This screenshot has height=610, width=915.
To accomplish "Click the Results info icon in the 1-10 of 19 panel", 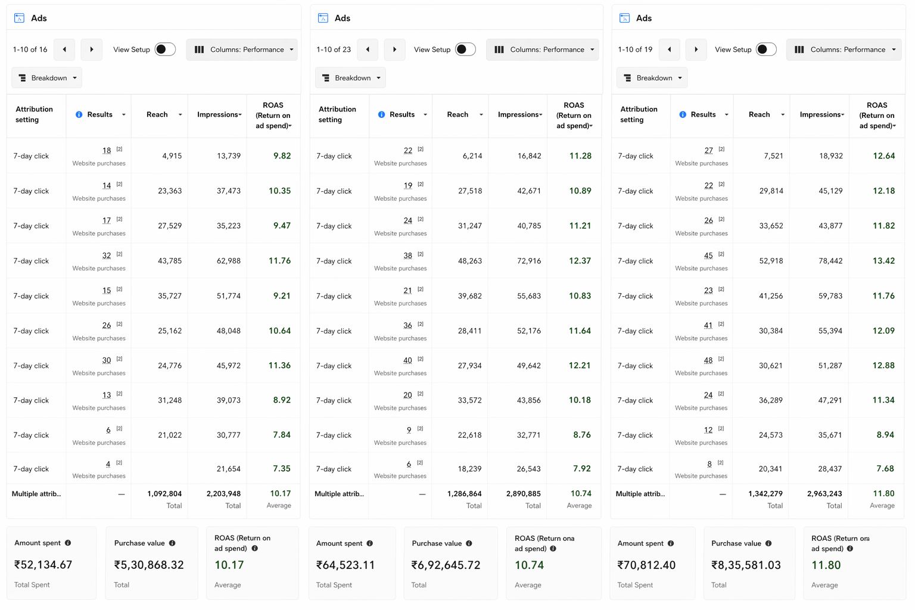I will click(x=683, y=114).
